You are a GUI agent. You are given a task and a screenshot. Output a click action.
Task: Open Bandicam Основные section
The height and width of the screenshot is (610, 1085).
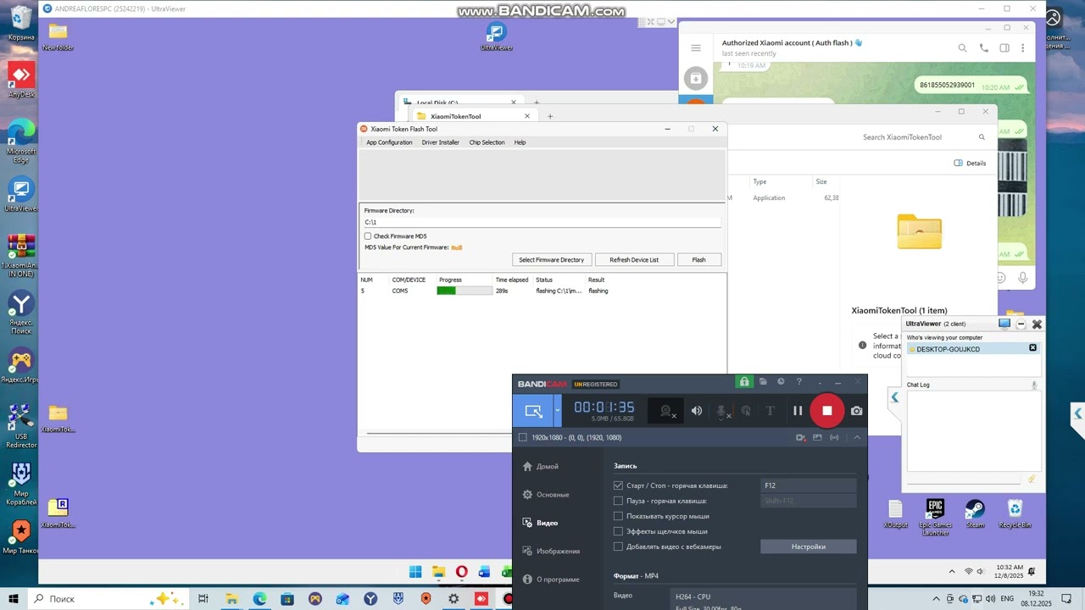click(546, 495)
